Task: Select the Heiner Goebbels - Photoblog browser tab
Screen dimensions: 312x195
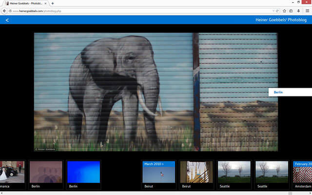Action: (26, 3)
